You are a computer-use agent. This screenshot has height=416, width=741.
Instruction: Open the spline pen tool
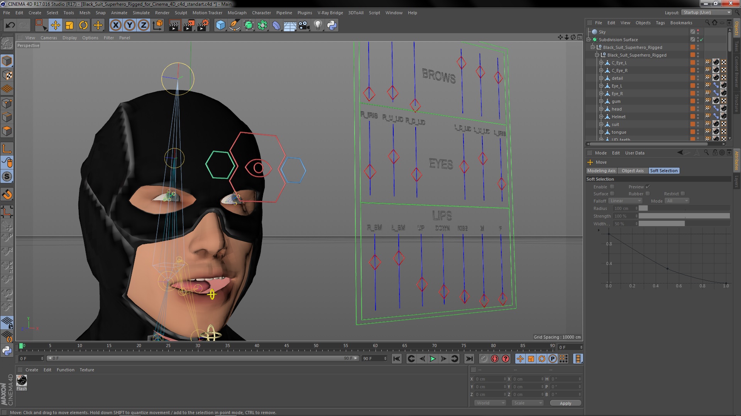234,25
